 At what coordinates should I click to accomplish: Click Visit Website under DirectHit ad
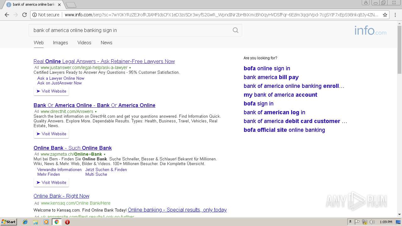(x=51, y=134)
